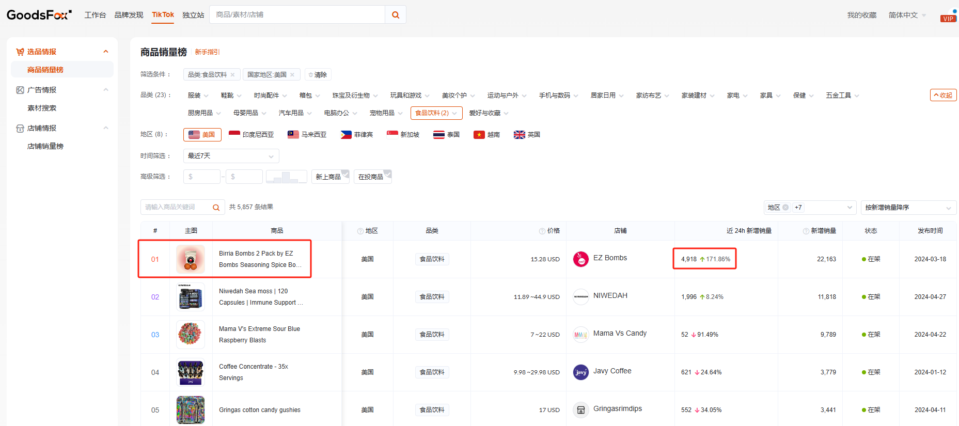The height and width of the screenshot is (426, 959).
Task: Select the 泰国 region option
Action: point(447,135)
